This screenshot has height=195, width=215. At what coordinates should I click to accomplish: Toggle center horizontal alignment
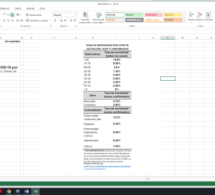tap(8, 21)
